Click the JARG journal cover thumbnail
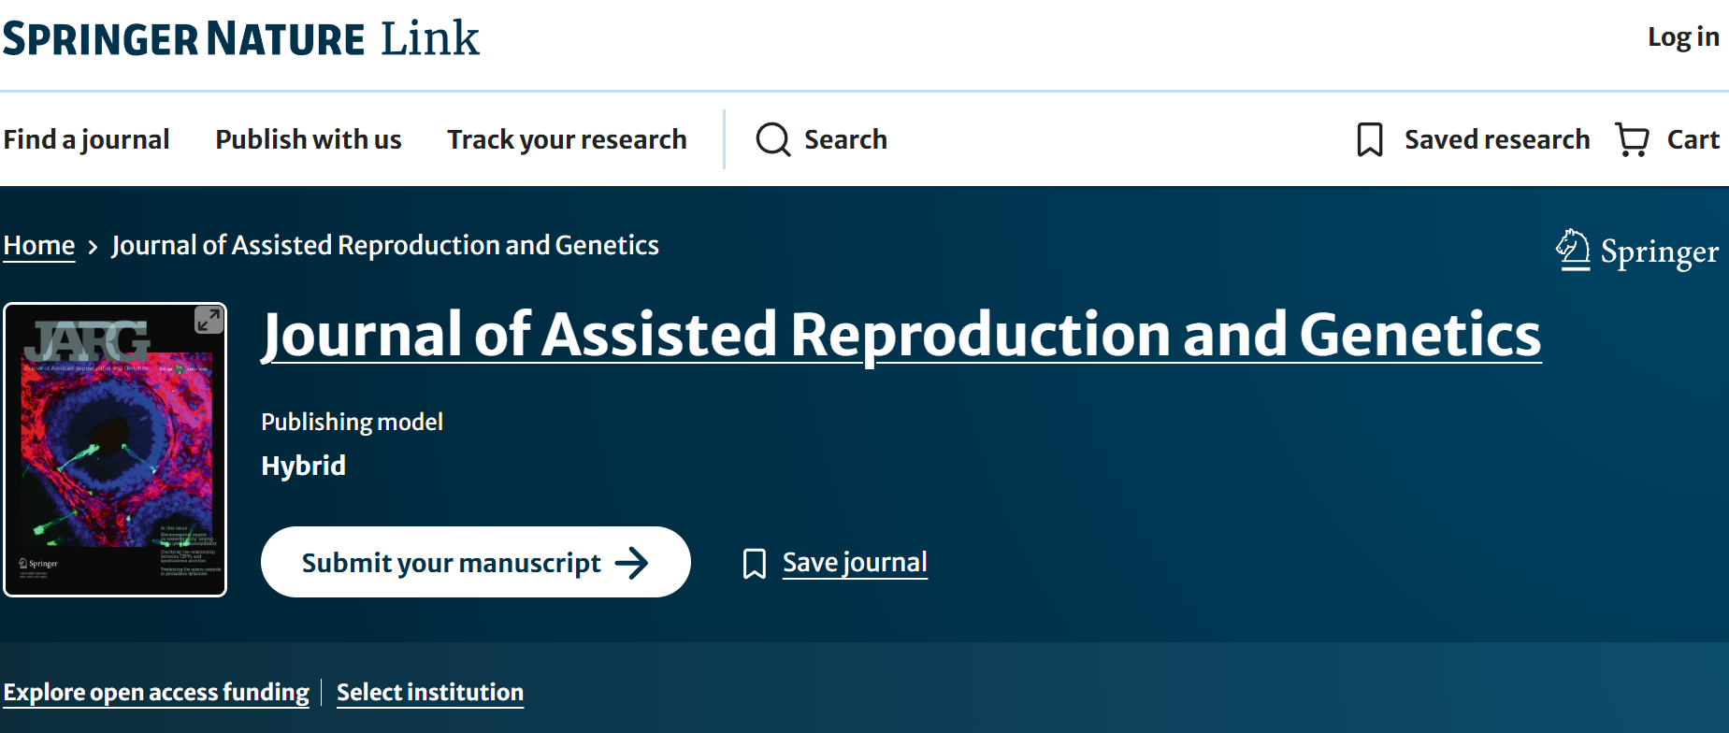1729x733 pixels. (x=115, y=450)
